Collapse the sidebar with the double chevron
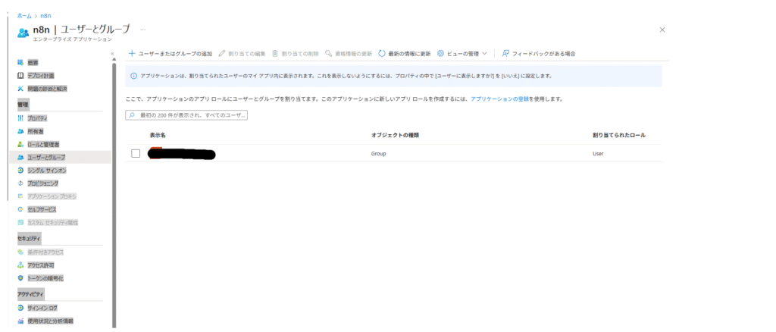 click(x=112, y=54)
